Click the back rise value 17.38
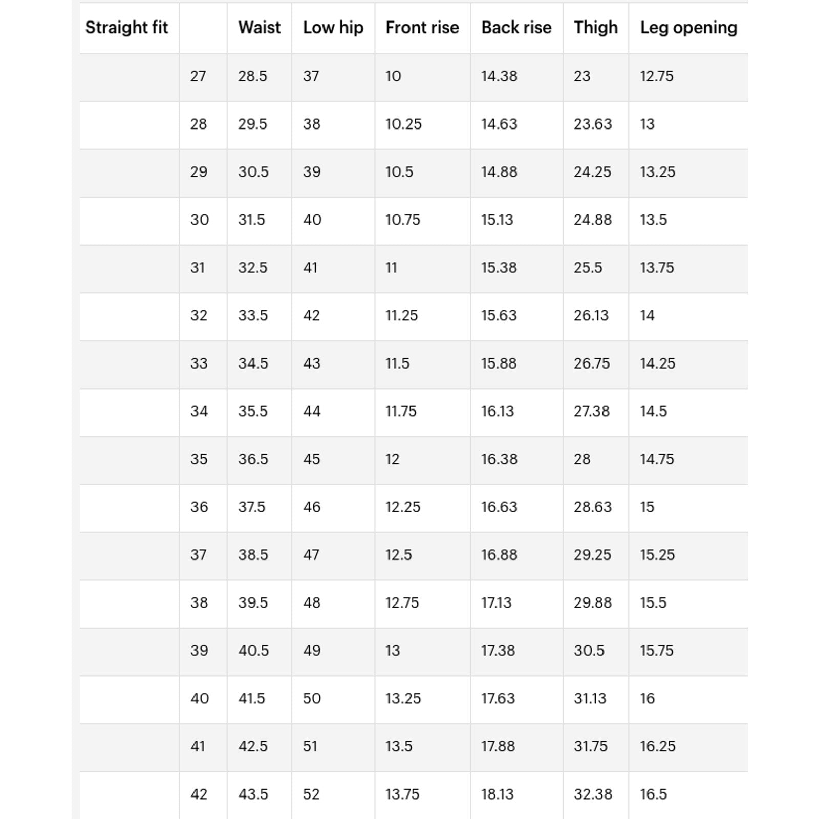This screenshot has width=819, height=819. tap(498, 651)
